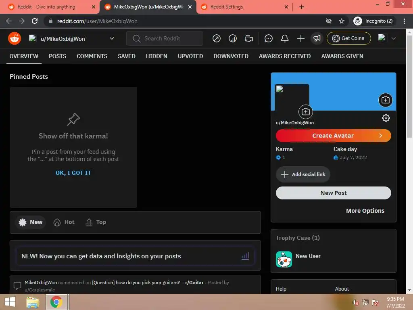
Task: Click the profile settings gear icon
Action: [386, 118]
